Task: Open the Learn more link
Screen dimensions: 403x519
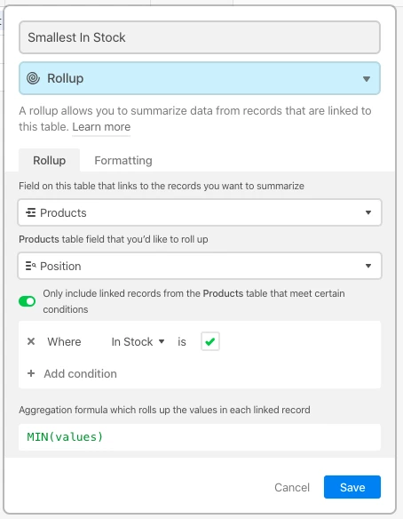Action: click(x=101, y=127)
